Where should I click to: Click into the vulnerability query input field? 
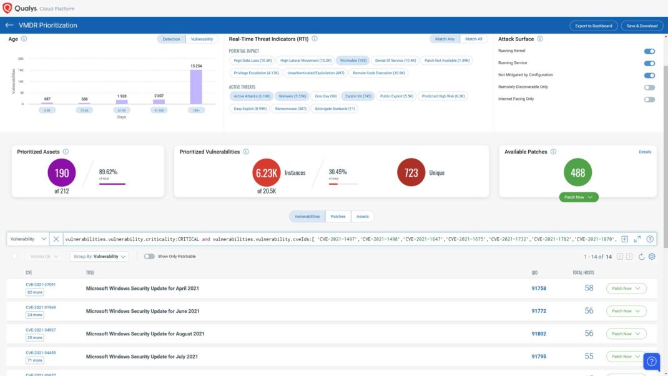point(341,239)
